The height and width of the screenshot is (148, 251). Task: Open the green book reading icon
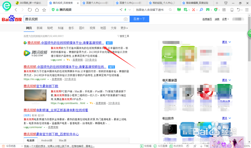(179, 10)
